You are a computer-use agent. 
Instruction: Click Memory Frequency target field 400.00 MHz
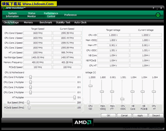(38, 62)
